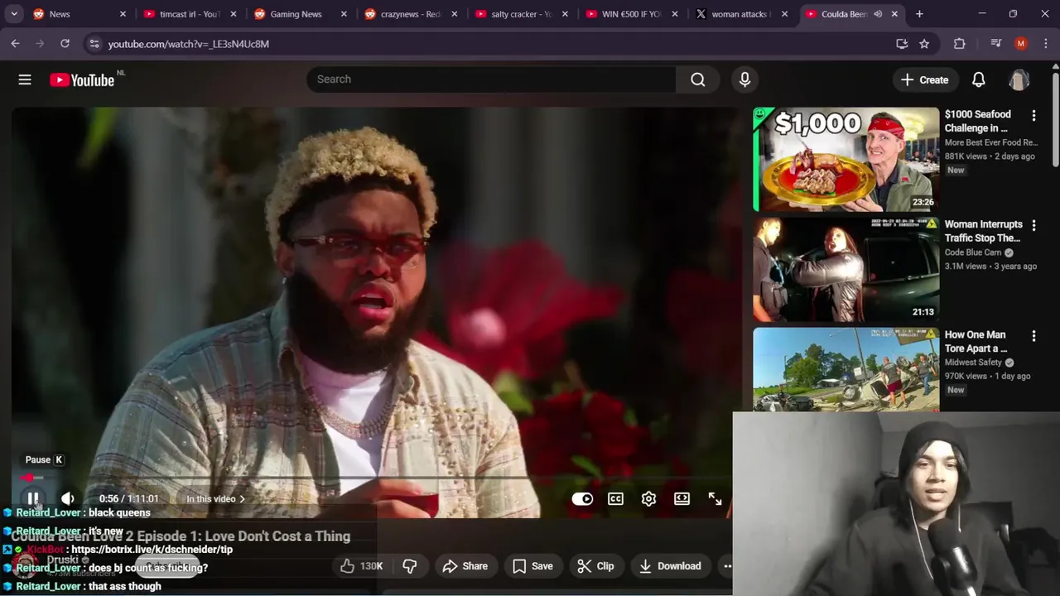Bookmark this page with the star

pos(924,44)
